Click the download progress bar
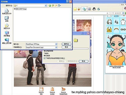 tap(80, 49)
